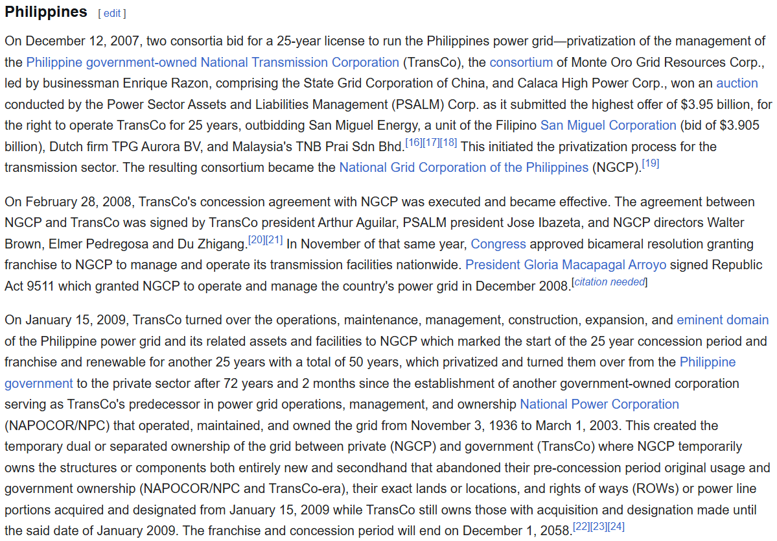Open citation reference [16]
The height and width of the screenshot is (541, 777).
pyautogui.click(x=413, y=143)
